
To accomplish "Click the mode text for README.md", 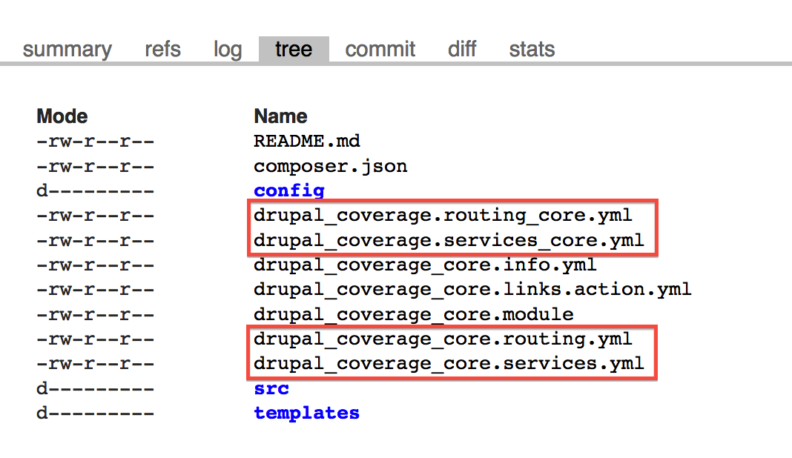I will (96, 142).
